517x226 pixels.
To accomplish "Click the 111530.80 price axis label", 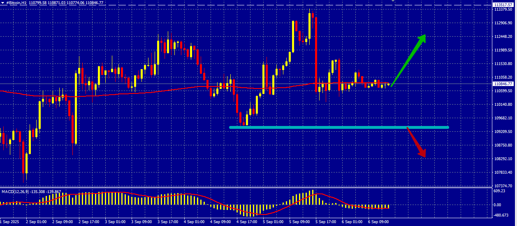I will click(x=503, y=64).
